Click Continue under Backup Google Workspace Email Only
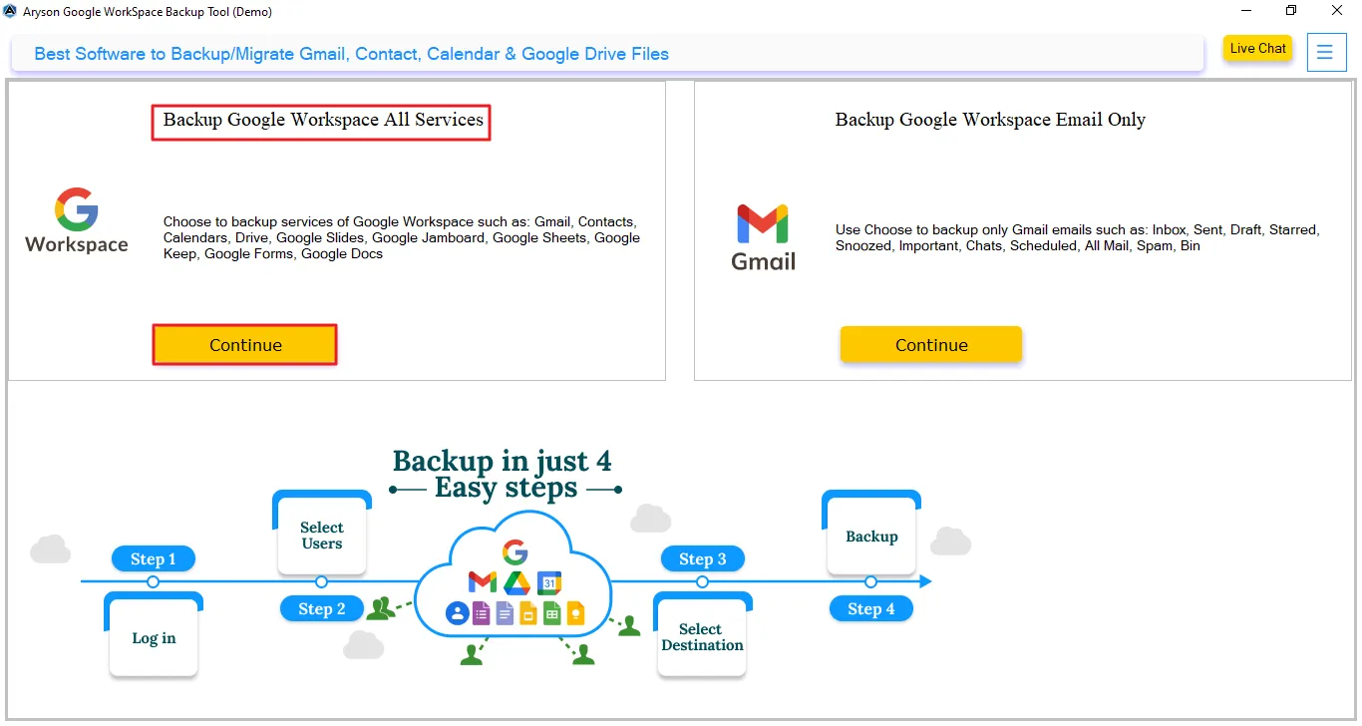The width and height of the screenshot is (1362, 726). [930, 344]
